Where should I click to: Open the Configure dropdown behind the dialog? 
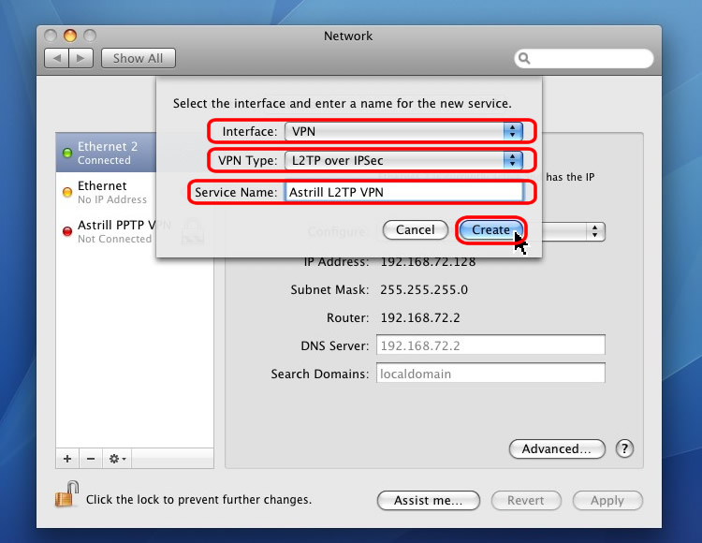point(574,231)
